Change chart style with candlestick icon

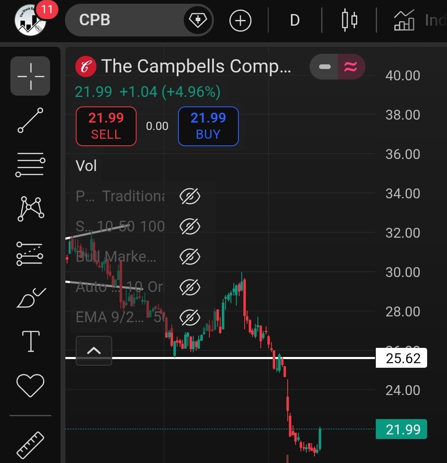coord(349,20)
